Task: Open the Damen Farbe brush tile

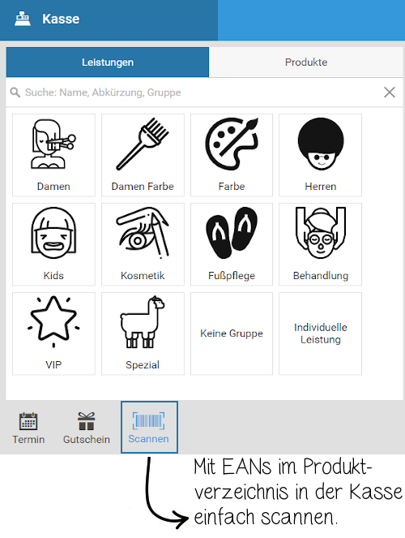Action: [143, 155]
